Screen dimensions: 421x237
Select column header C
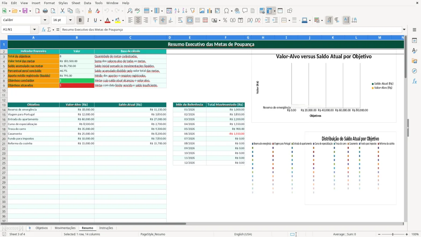click(130, 37)
